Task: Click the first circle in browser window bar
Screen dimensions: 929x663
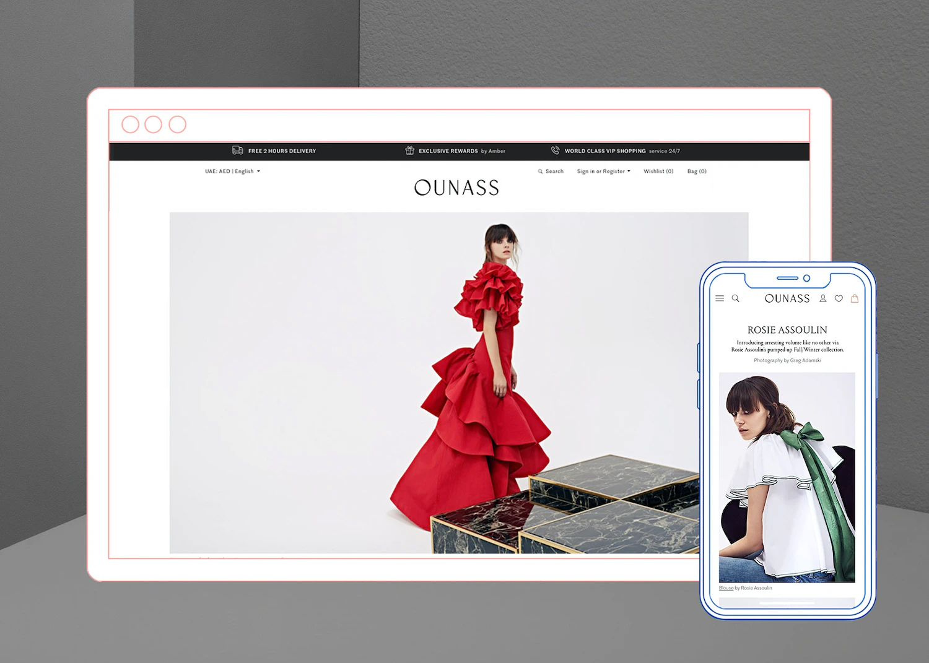Action: [x=130, y=124]
